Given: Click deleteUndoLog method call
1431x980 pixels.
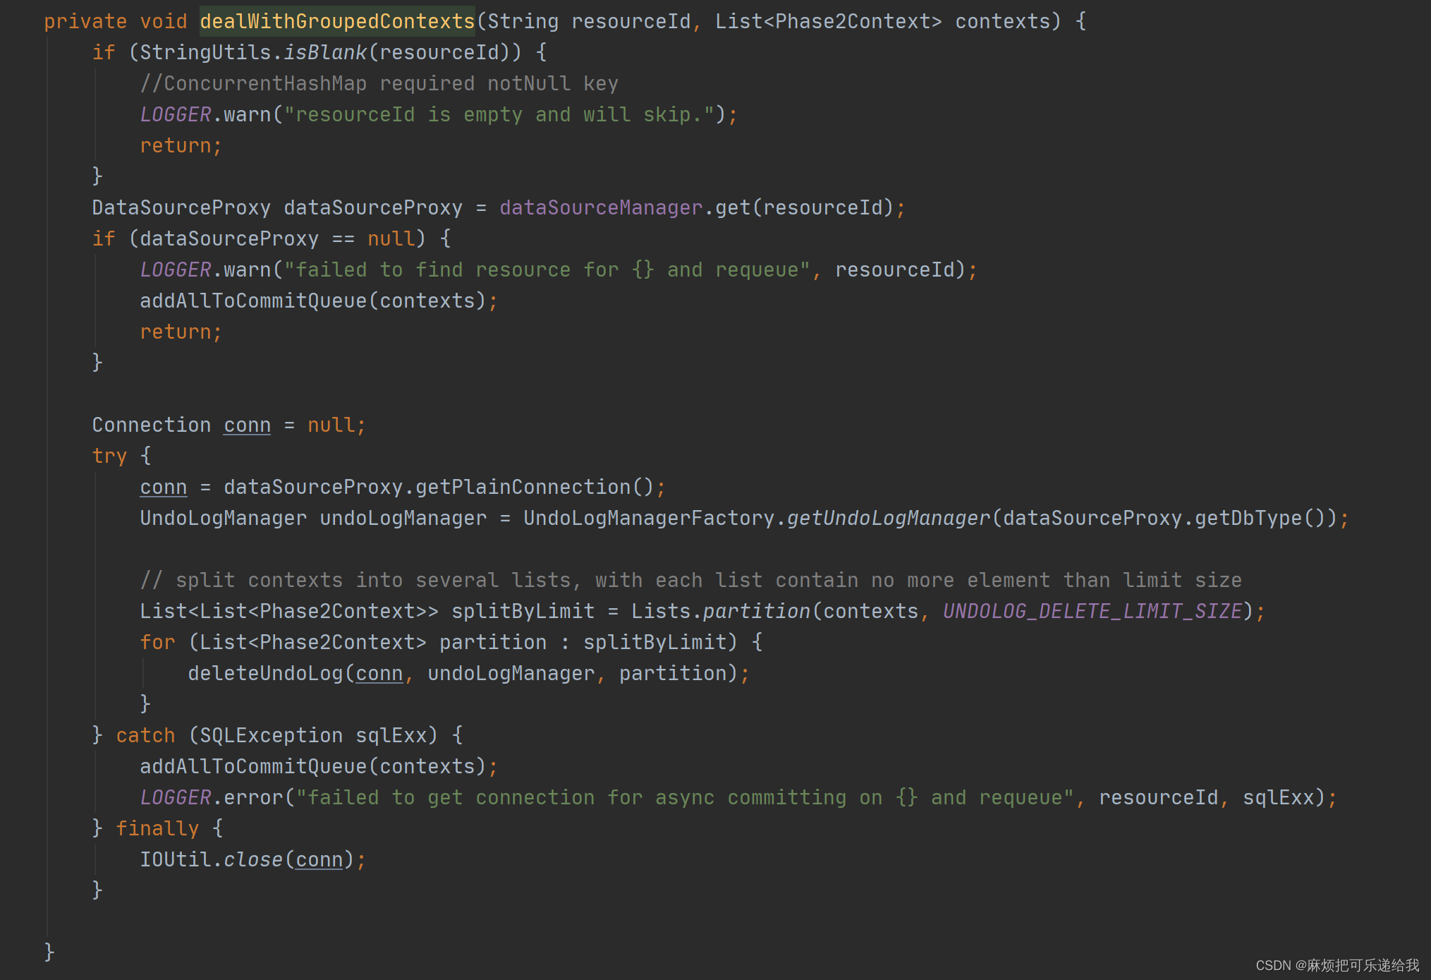Looking at the screenshot, I should (x=265, y=673).
